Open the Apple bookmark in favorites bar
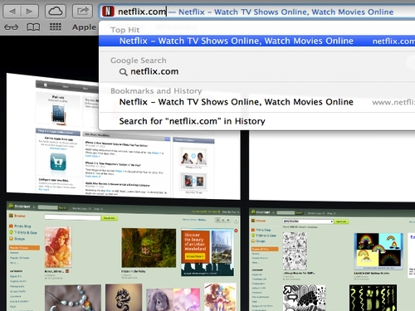 84,27
